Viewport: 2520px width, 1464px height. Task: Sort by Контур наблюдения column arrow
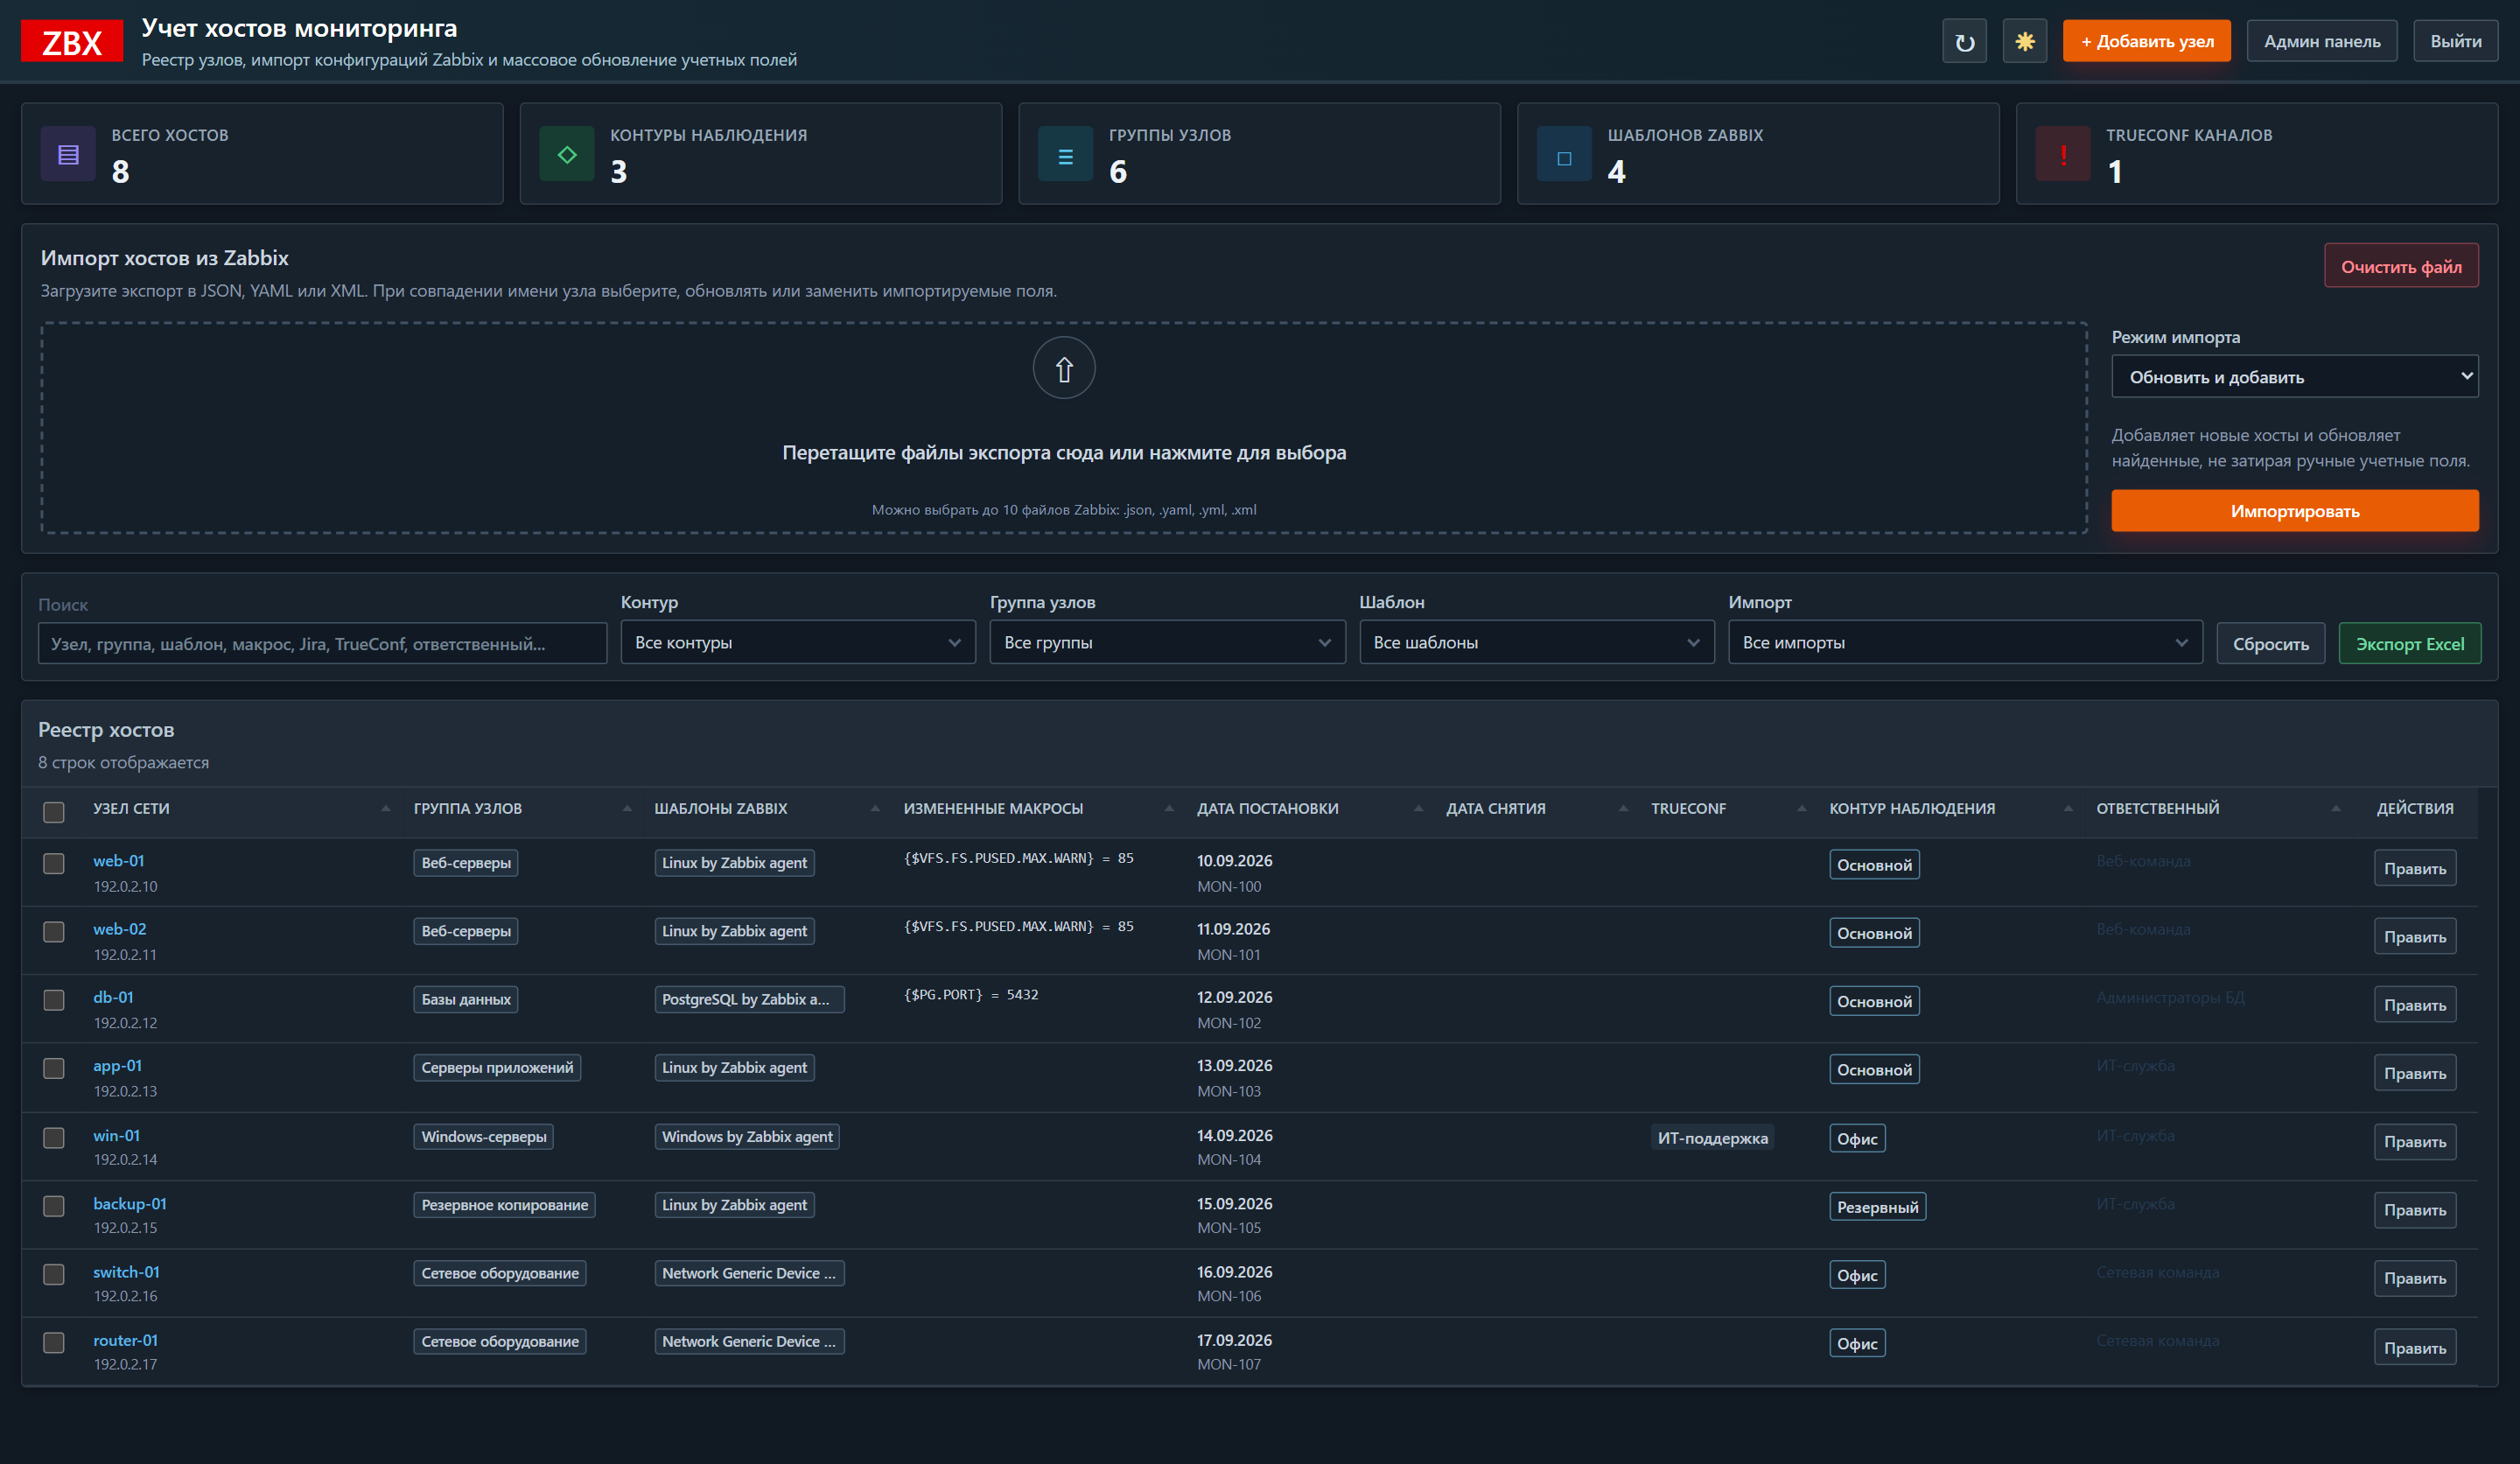point(2068,809)
